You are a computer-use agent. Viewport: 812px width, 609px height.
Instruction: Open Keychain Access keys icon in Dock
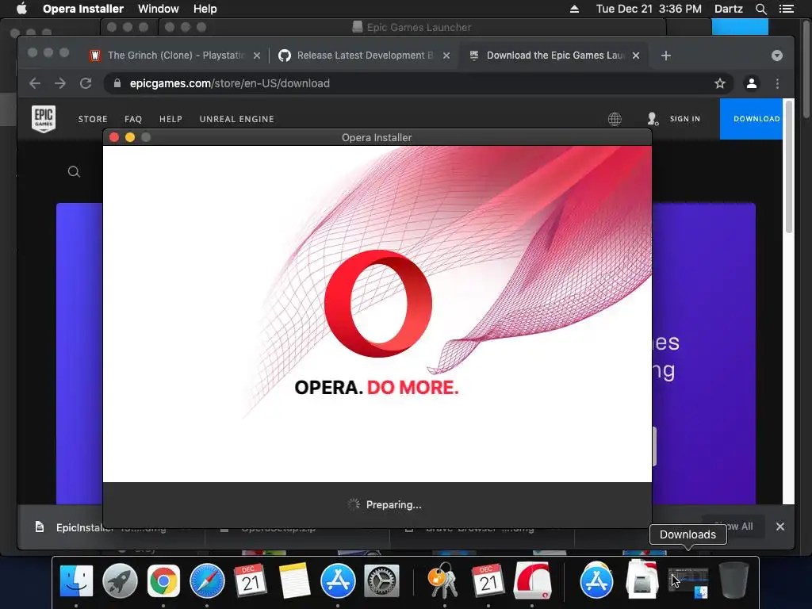tap(444, 580)
